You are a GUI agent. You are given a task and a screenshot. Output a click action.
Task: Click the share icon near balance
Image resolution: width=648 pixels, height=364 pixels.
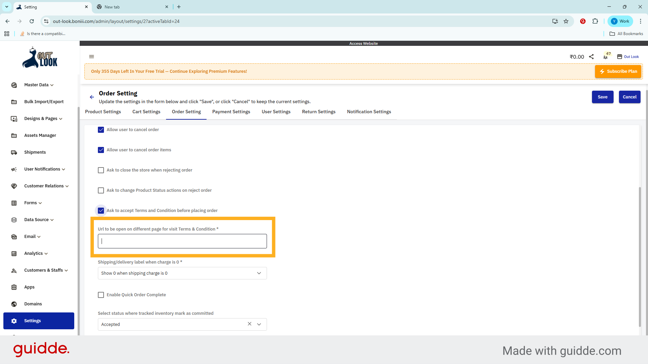591,57
